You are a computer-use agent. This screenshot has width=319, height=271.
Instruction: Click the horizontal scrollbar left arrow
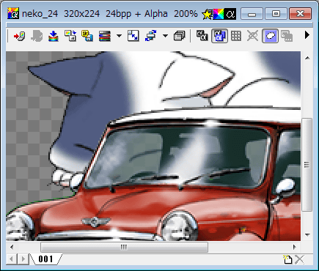point(12,247)
